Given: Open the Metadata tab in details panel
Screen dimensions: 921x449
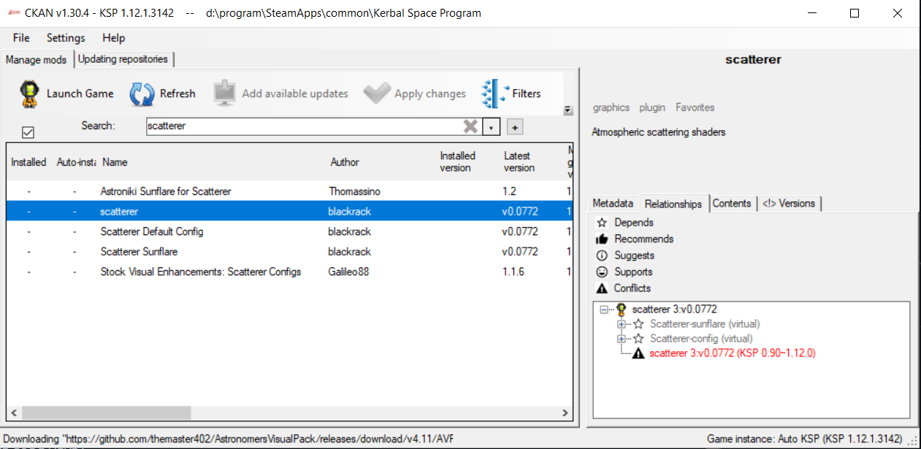Looking at the screenshot, I should [x=613, y=203].
